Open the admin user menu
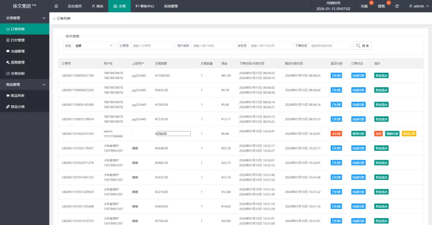432x225 pixels. pos(418,6)
